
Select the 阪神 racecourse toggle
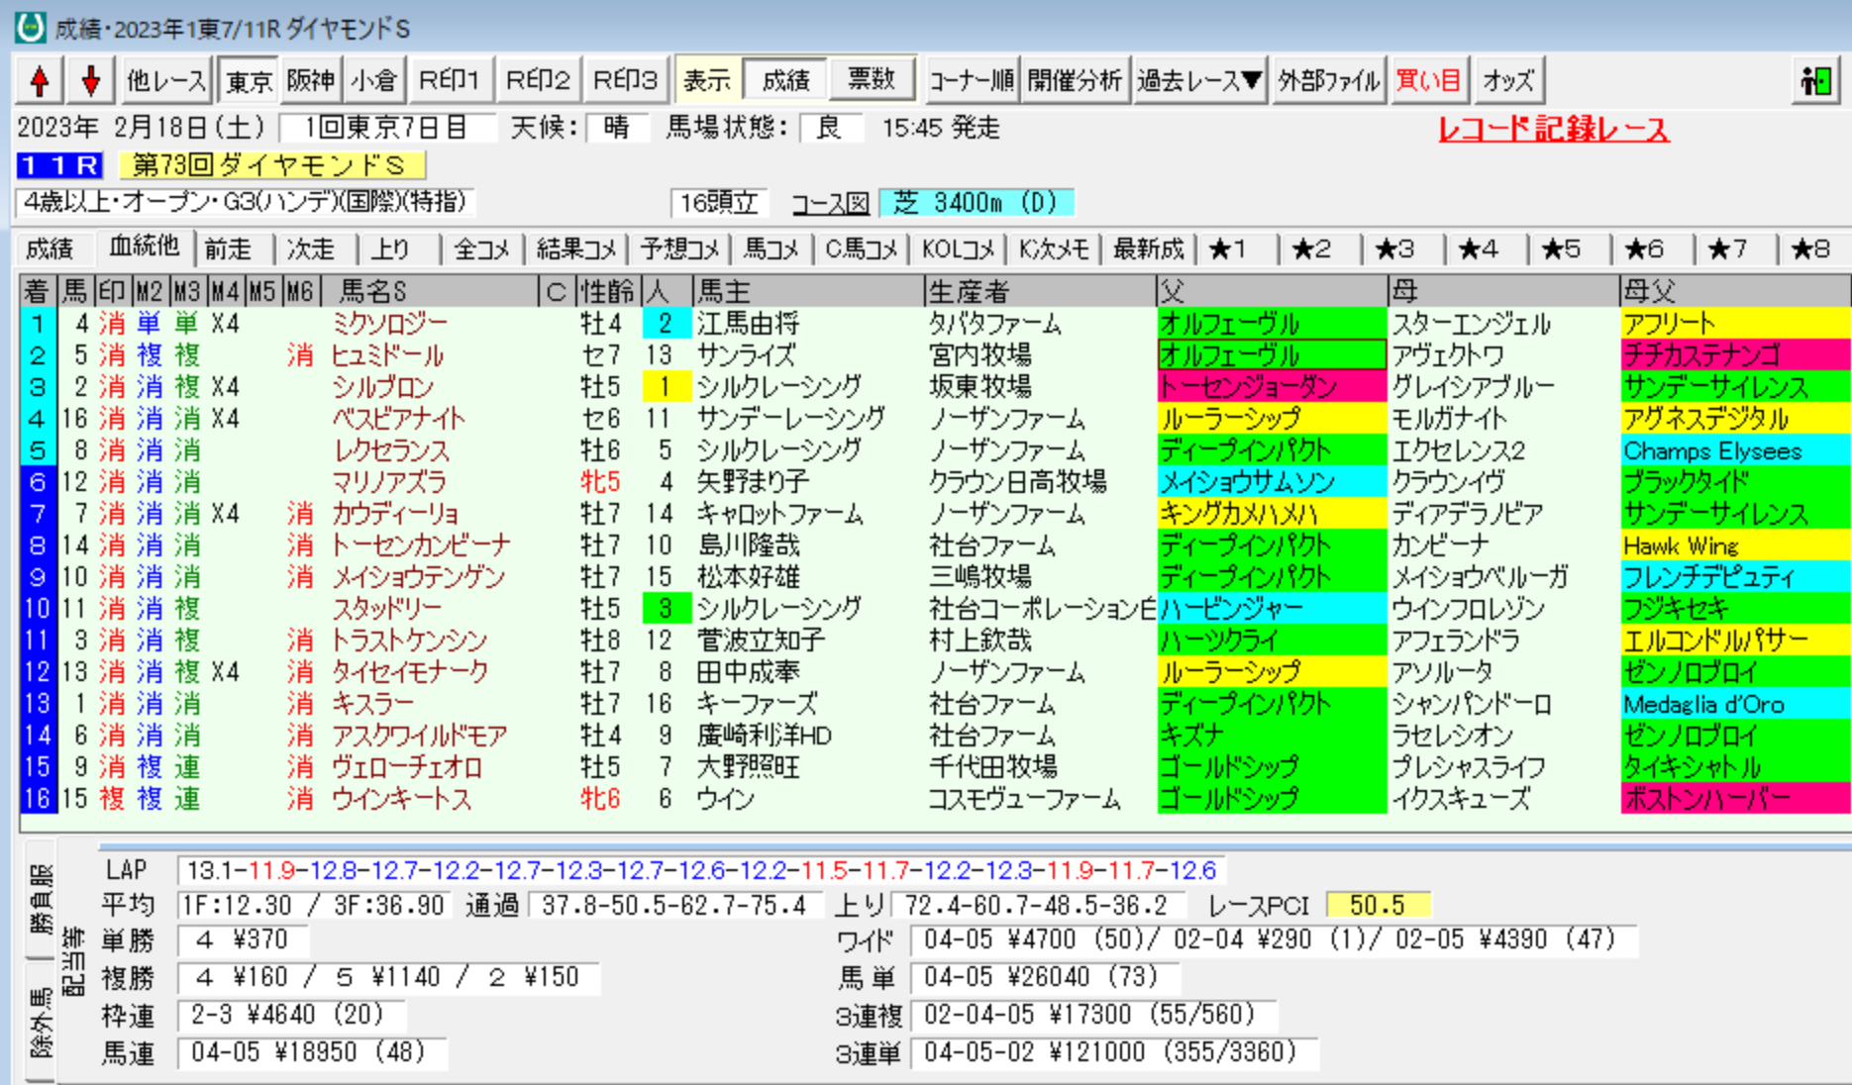click(310, 80)
